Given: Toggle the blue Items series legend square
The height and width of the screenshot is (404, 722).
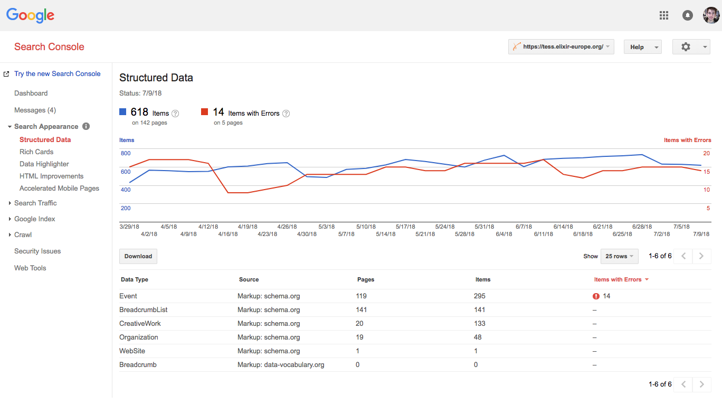Looking at the screenshot, I should point(123,111).
